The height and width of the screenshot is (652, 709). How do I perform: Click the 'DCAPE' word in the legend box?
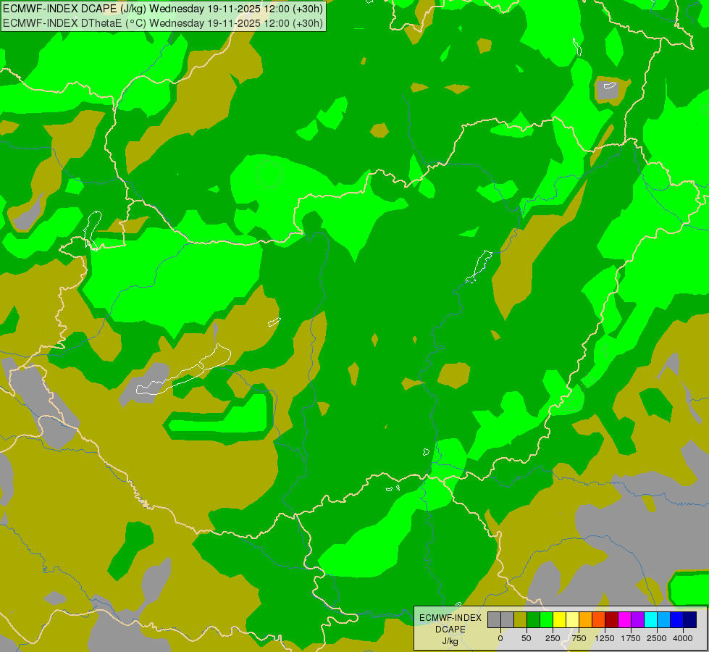[450, 630]
